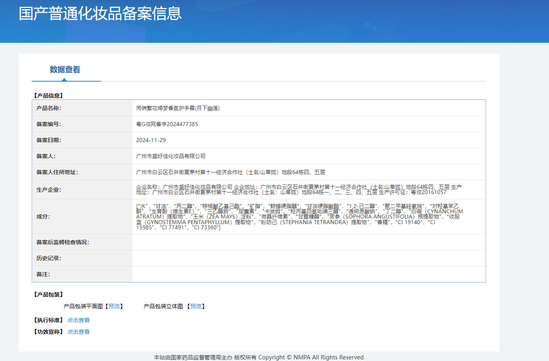Open 预览 link for 产品包装立体图

click(x=196, y=306)
